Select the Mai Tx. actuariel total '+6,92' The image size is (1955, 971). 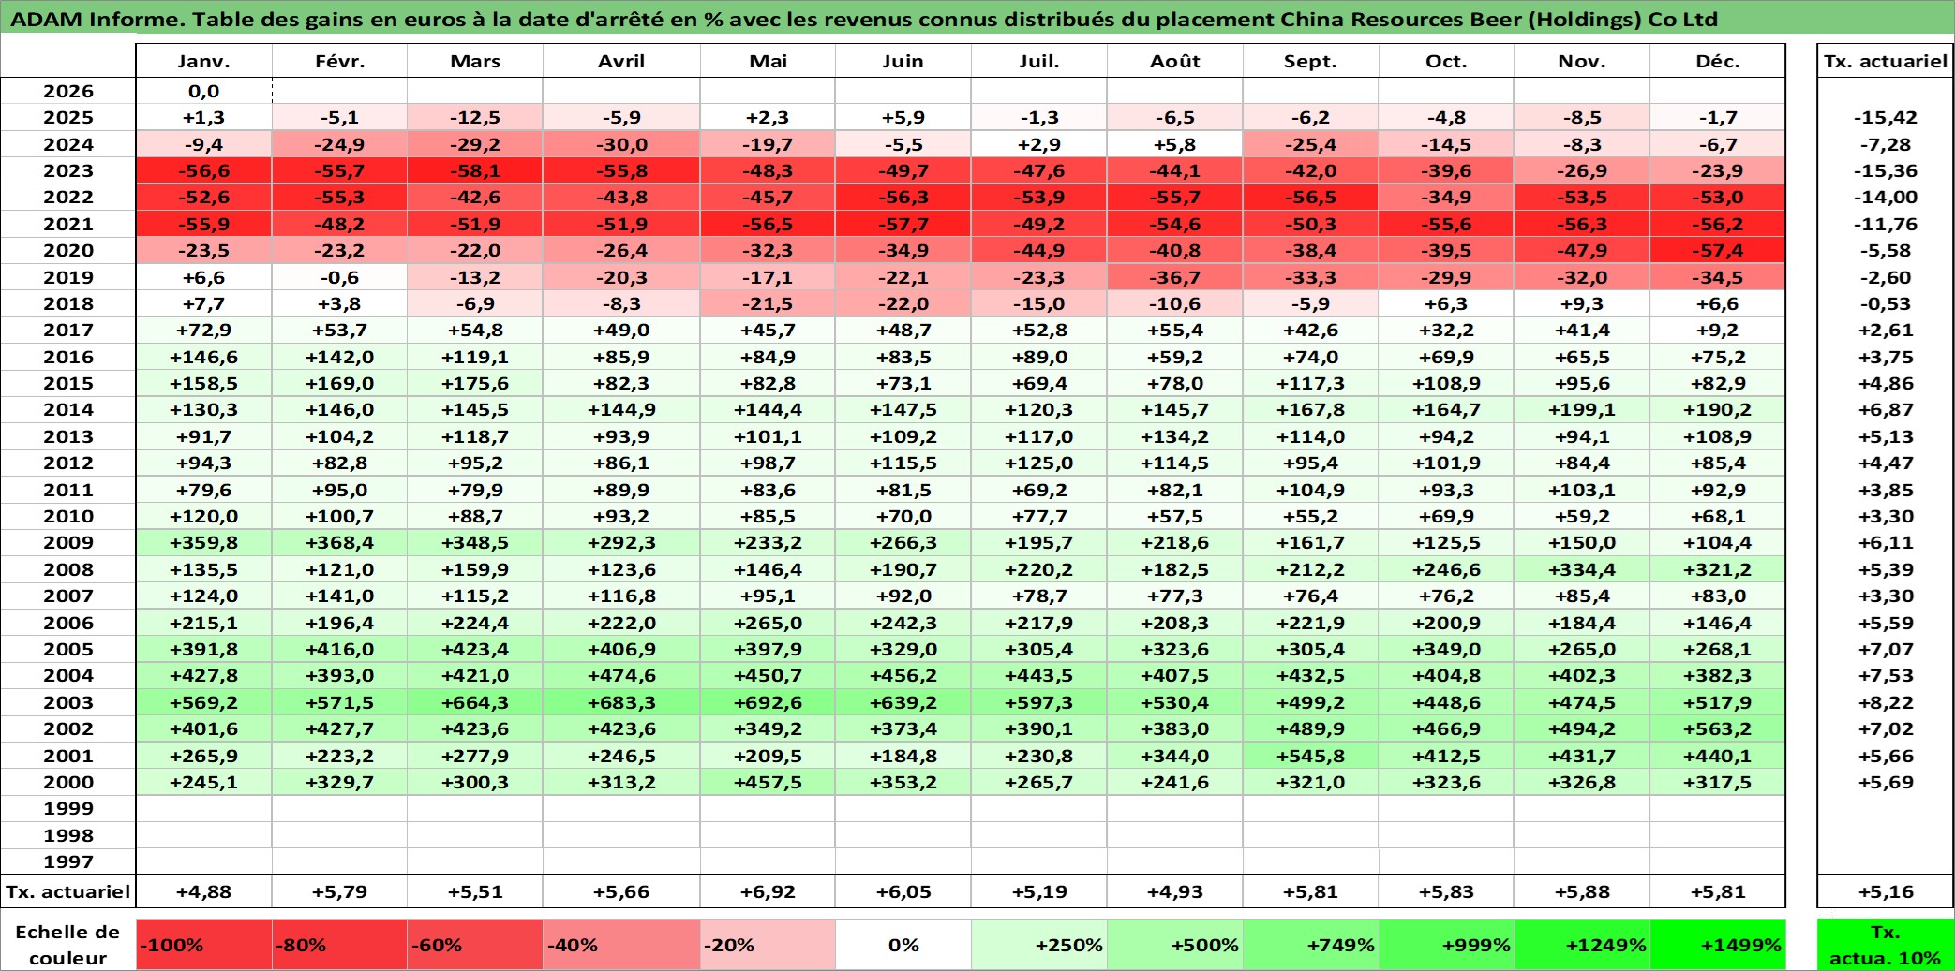[x=768, y=891]
